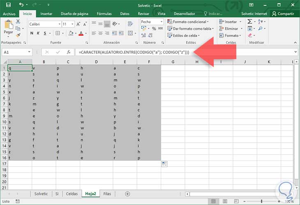Toggle bottom vertical alignment
This screenshot has height=205, width=300.
click(107, 24)
